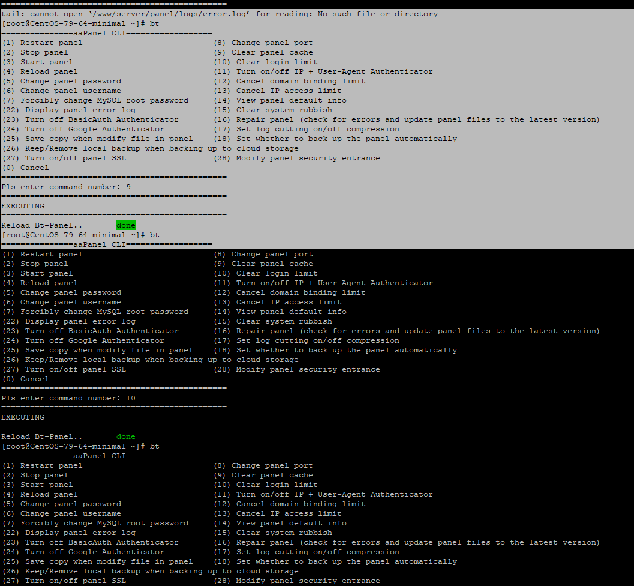634x586 pixels.
Task: Click '(8) Change panel port' in gray highlighted menu
Action: (x=263, y=43)
